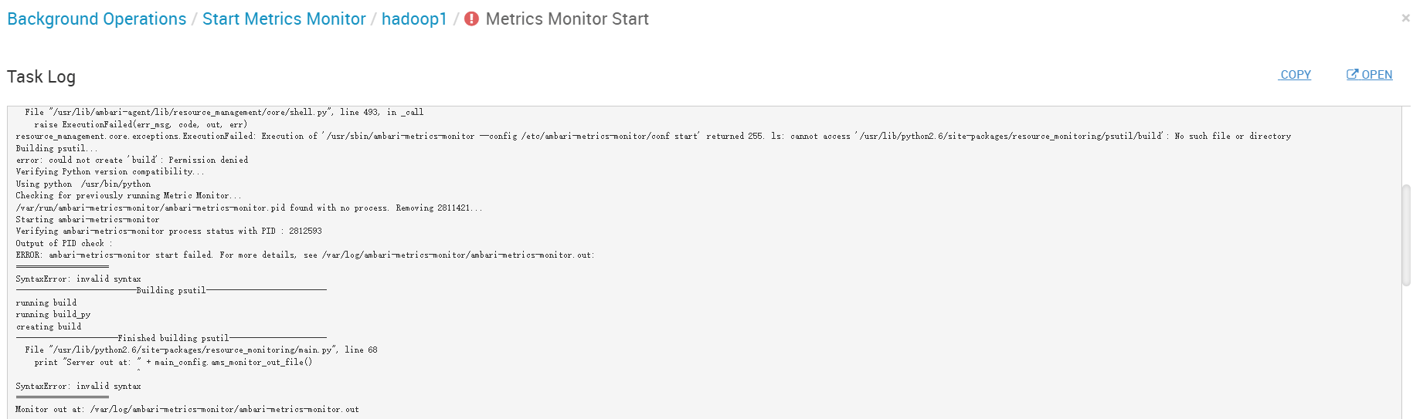The width and height of the screenshot is (1413, 419).
Task: Click the 'creating build' log line
Action: click(49, 327)
